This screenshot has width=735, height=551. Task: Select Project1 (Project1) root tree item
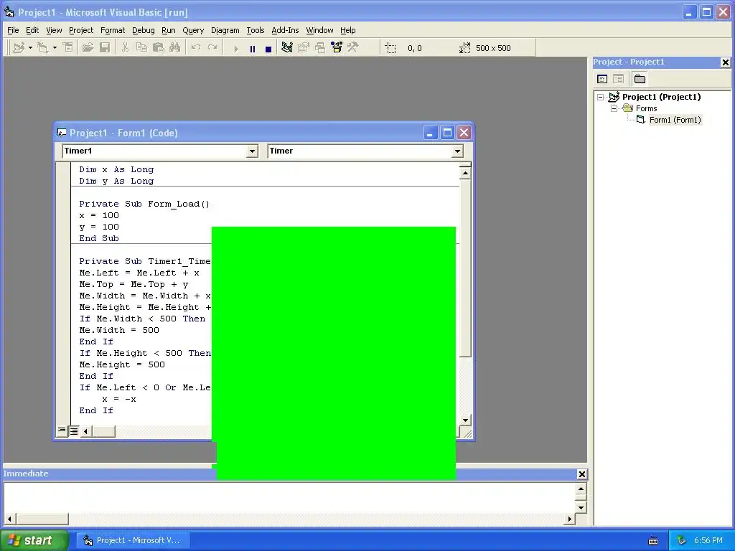661,97
